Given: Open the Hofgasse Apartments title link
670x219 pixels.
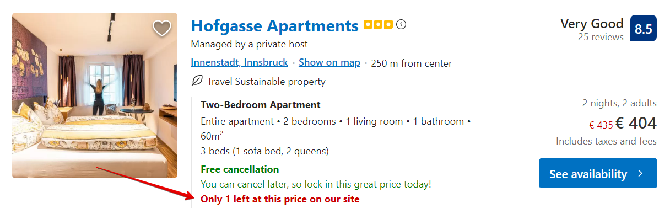Looking at the screenshot, I should click(x=275, y=25).
